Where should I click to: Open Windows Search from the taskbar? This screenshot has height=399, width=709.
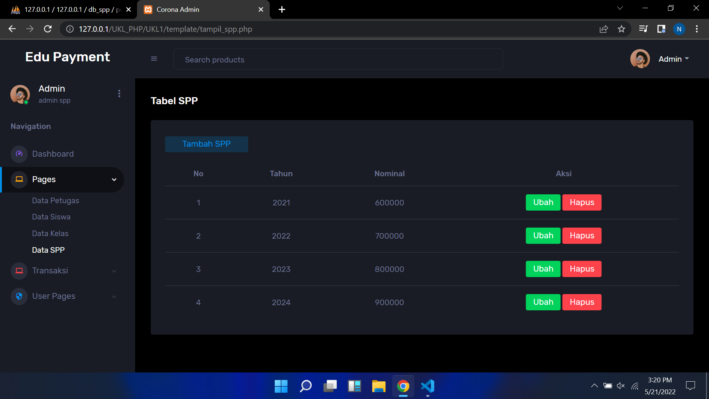point(305,386)
